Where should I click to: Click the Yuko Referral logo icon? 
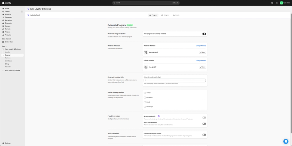[28, 15]
